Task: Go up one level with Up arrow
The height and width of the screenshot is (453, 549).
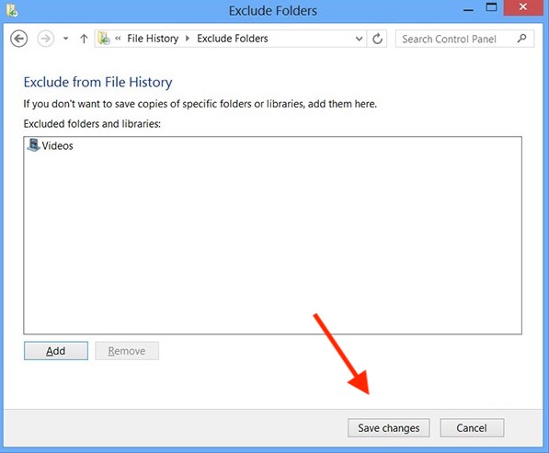Action: click(84, 39)
